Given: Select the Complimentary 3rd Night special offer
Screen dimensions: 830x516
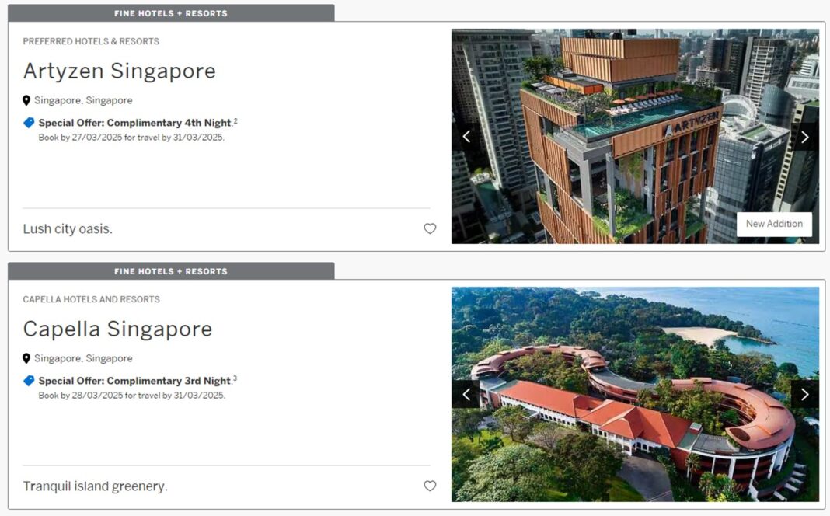Looking at the screenshot, I should click(x=134, y=381).
